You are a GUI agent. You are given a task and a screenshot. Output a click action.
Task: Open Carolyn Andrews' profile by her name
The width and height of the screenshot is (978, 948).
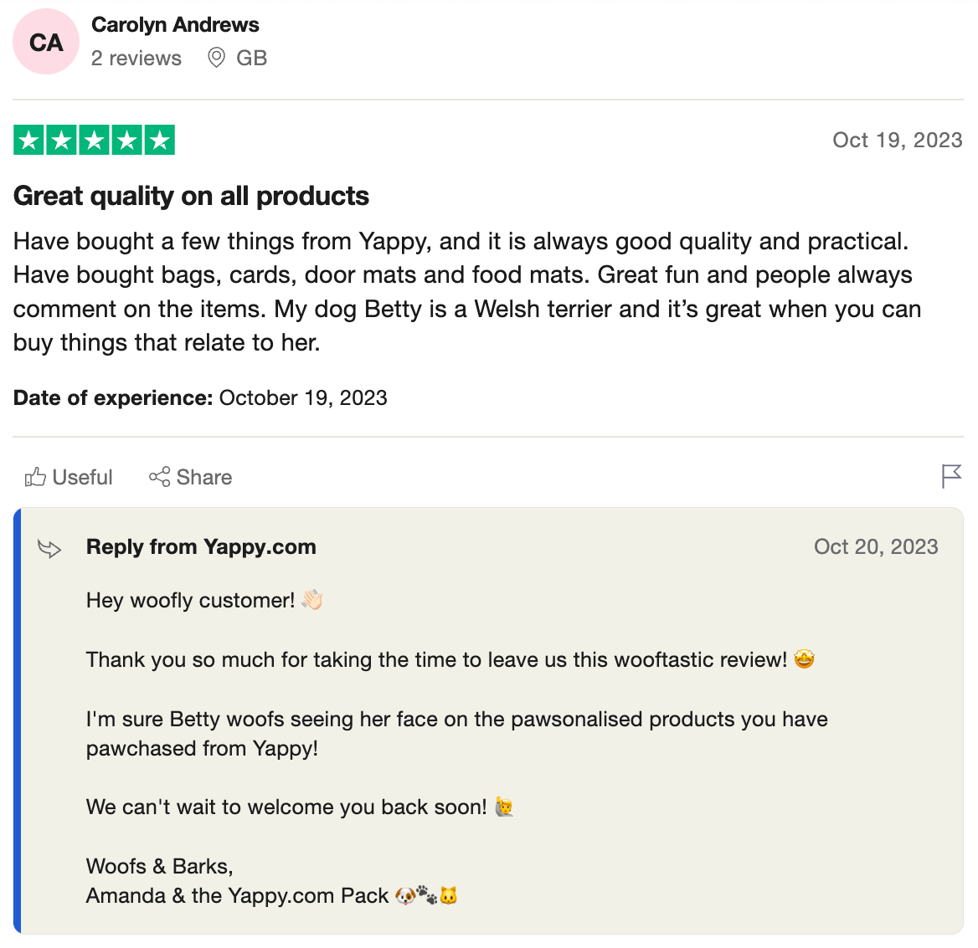(175, 24)
